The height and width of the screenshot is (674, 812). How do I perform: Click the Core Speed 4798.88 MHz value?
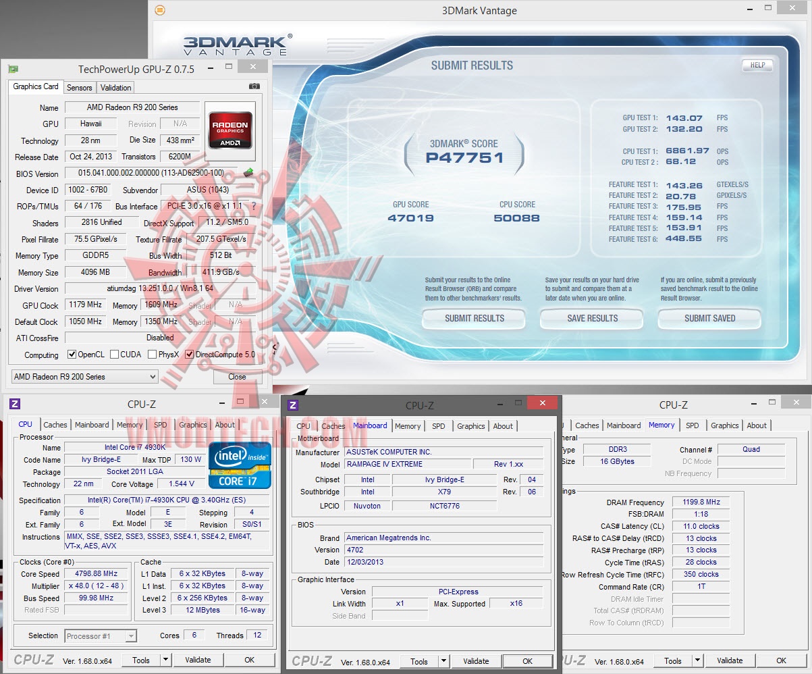(97, 574)
